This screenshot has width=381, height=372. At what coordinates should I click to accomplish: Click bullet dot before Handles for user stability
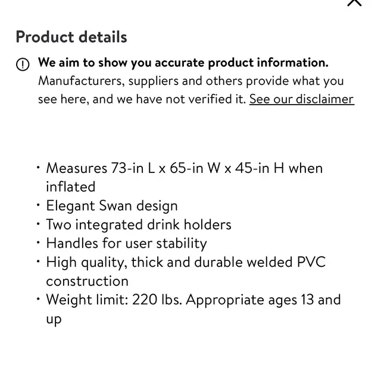pyautogui.click(x=38, y=242)
